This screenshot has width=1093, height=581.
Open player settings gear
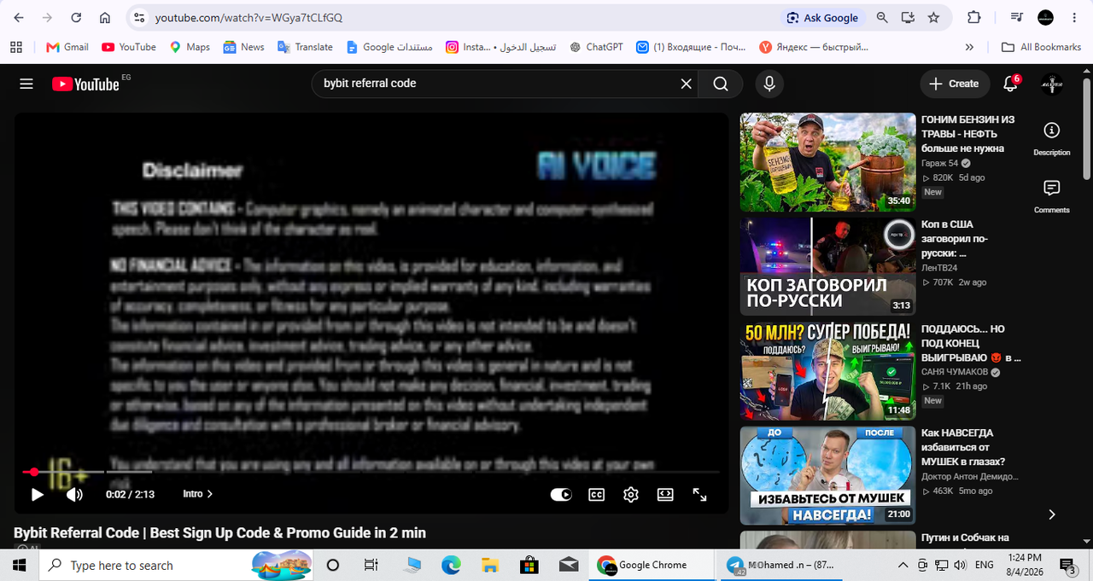(631, 494)
